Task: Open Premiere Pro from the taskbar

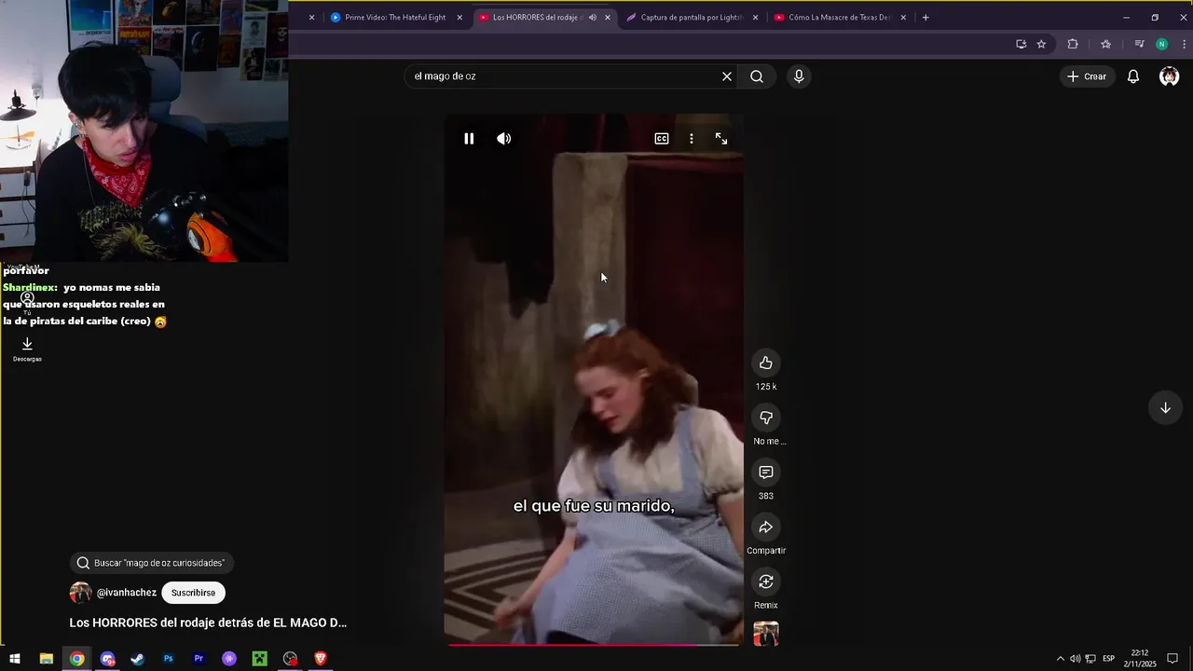Action: point(199,659)
